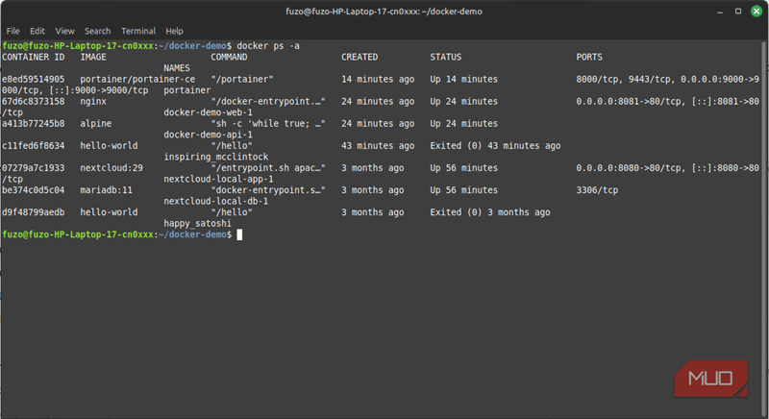This screenshot has width=769, height=419.
Task: Click the nextcloud:29 image name
Action: tap(112, 167)
